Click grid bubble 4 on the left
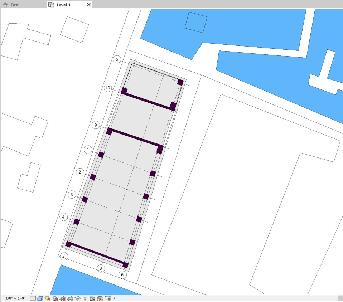This screenshot has width=343, height=302. [64, 217]
